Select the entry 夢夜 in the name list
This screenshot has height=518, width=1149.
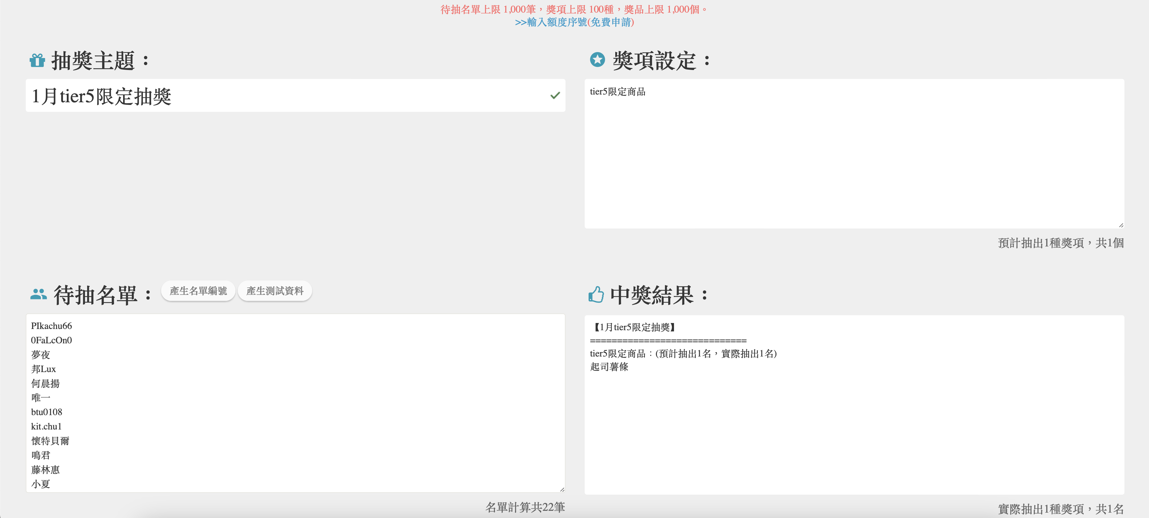point(41,354)
